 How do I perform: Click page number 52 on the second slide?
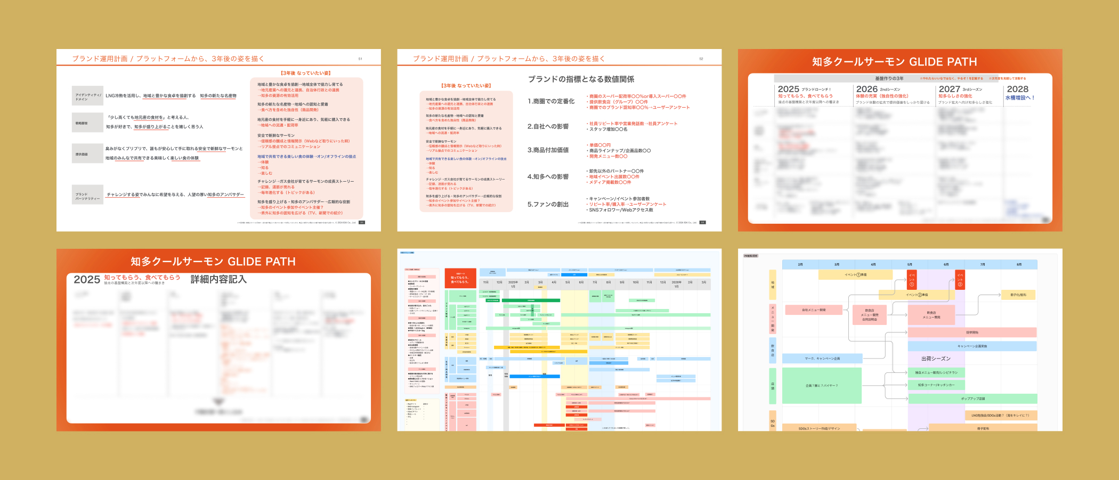point(701,59)
